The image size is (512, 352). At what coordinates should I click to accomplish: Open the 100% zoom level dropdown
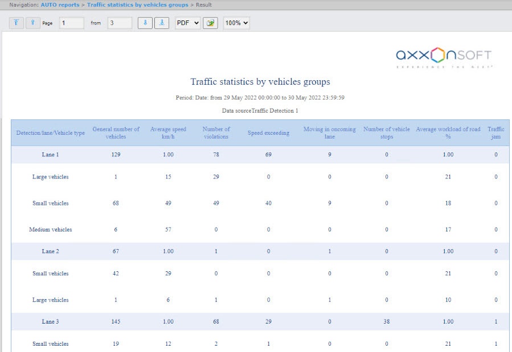[236, 23]
